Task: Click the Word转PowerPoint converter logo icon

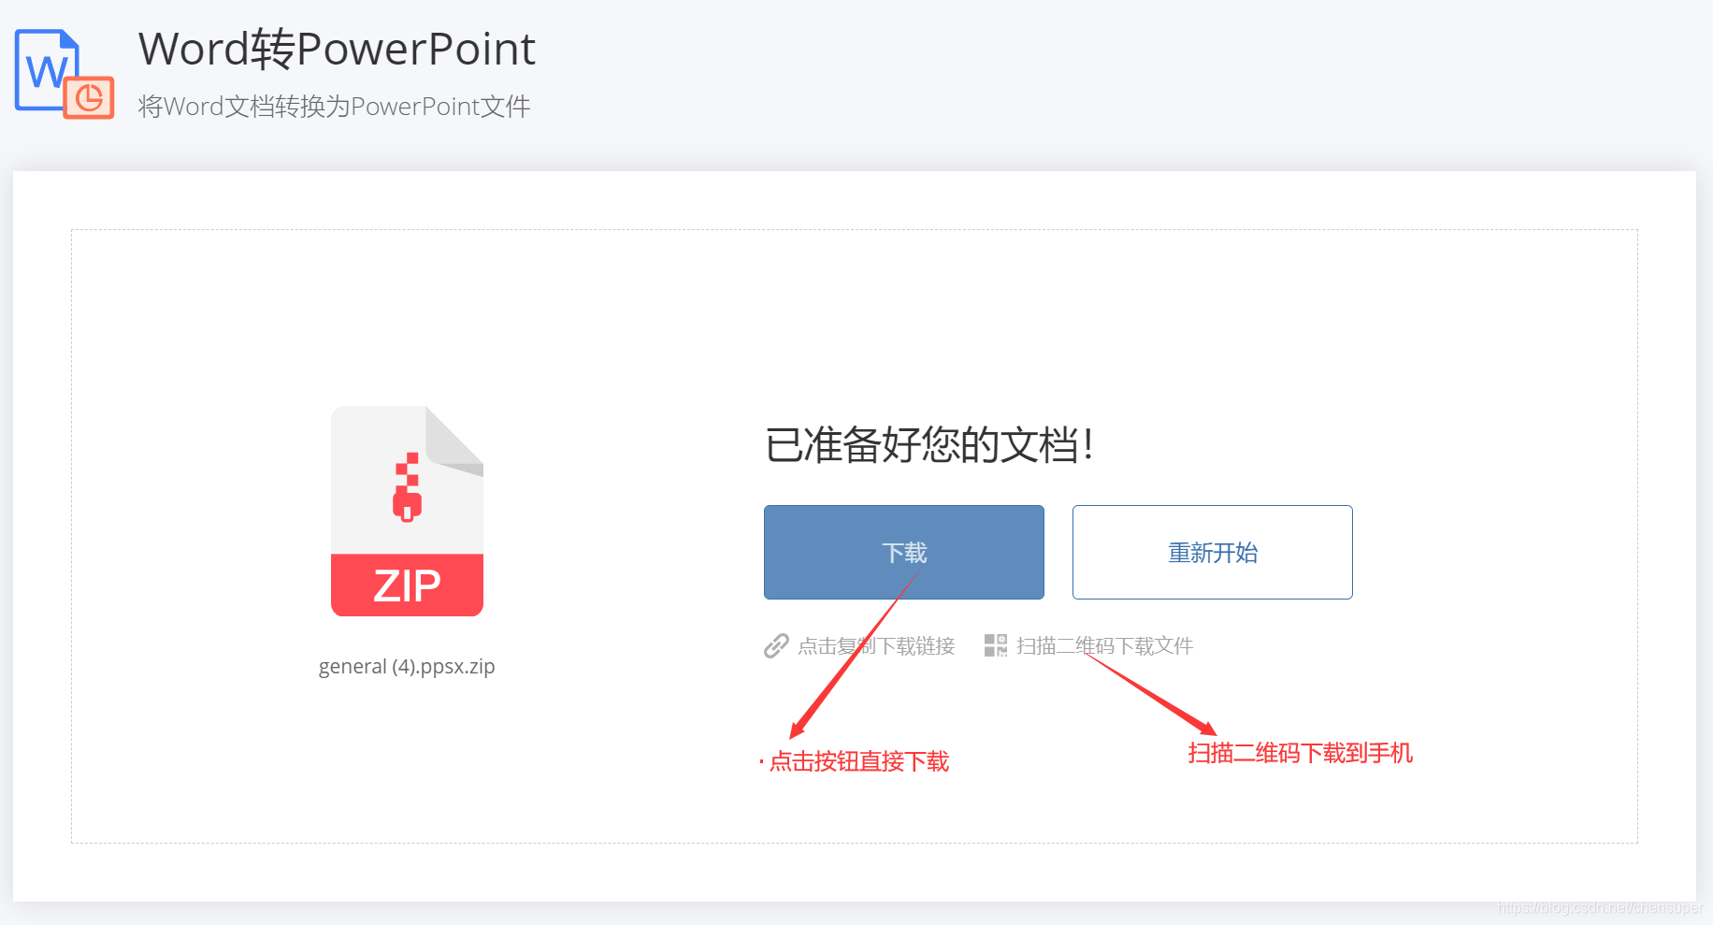Action: point(65,74)
